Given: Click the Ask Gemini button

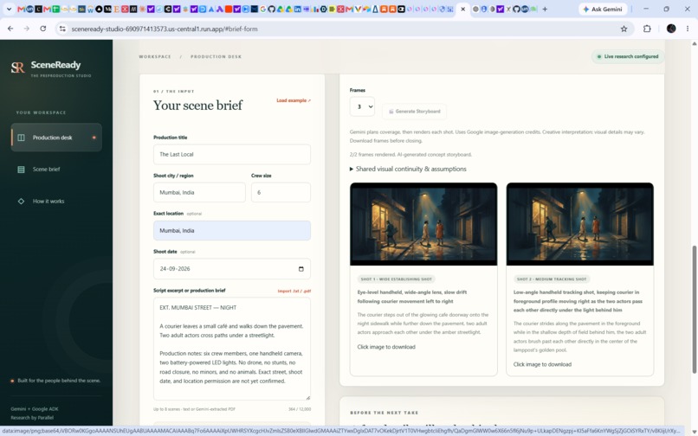Looking at the screenshot, I should point(603,9).
